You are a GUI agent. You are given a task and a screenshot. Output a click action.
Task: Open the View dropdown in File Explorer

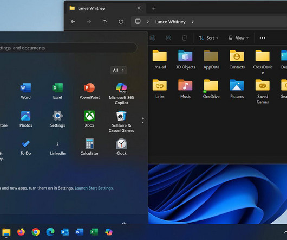pyautogui.click(x=238, y=38)
